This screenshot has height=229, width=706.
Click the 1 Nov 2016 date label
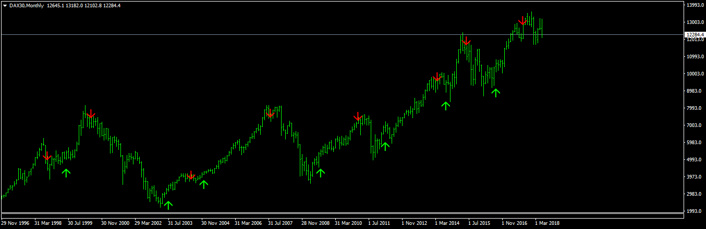tap(514, 223)
